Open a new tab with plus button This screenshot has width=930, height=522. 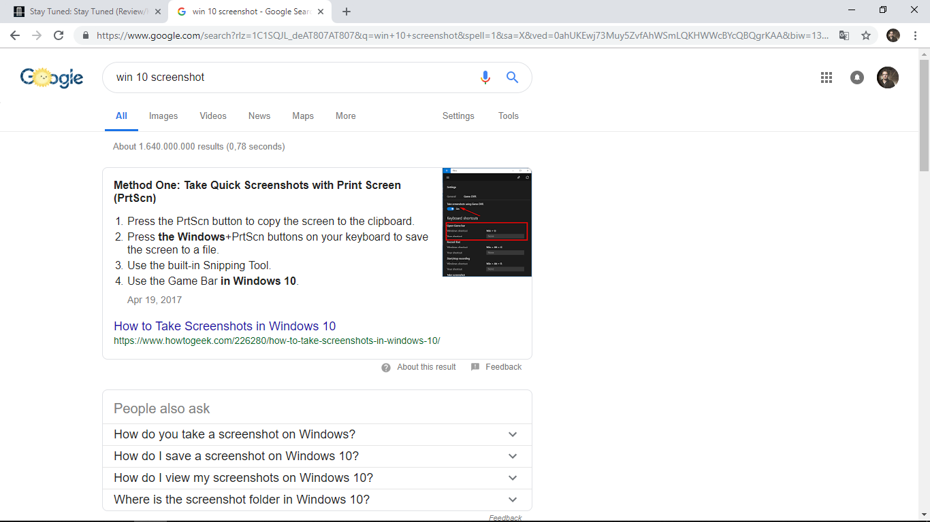pyautogui.click(x=347, y=12)
